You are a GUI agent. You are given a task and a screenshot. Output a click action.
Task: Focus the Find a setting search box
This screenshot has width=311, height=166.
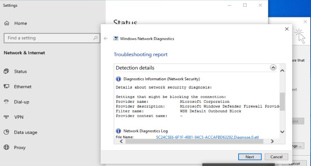tap(52, 38)
